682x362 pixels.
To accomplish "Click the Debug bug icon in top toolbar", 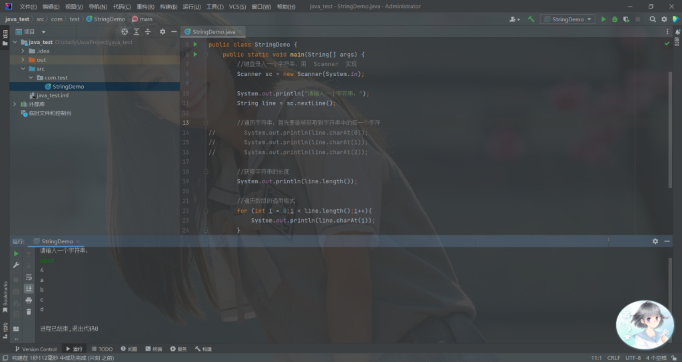I will 615,19.
